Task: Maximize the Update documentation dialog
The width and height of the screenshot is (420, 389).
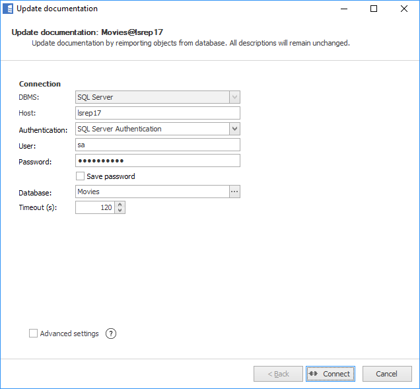Action: point(374,9)
